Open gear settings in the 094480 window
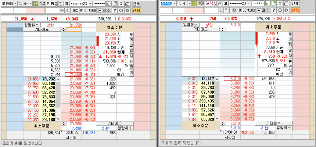Viewport: 316px width, 147px height. 286,10
